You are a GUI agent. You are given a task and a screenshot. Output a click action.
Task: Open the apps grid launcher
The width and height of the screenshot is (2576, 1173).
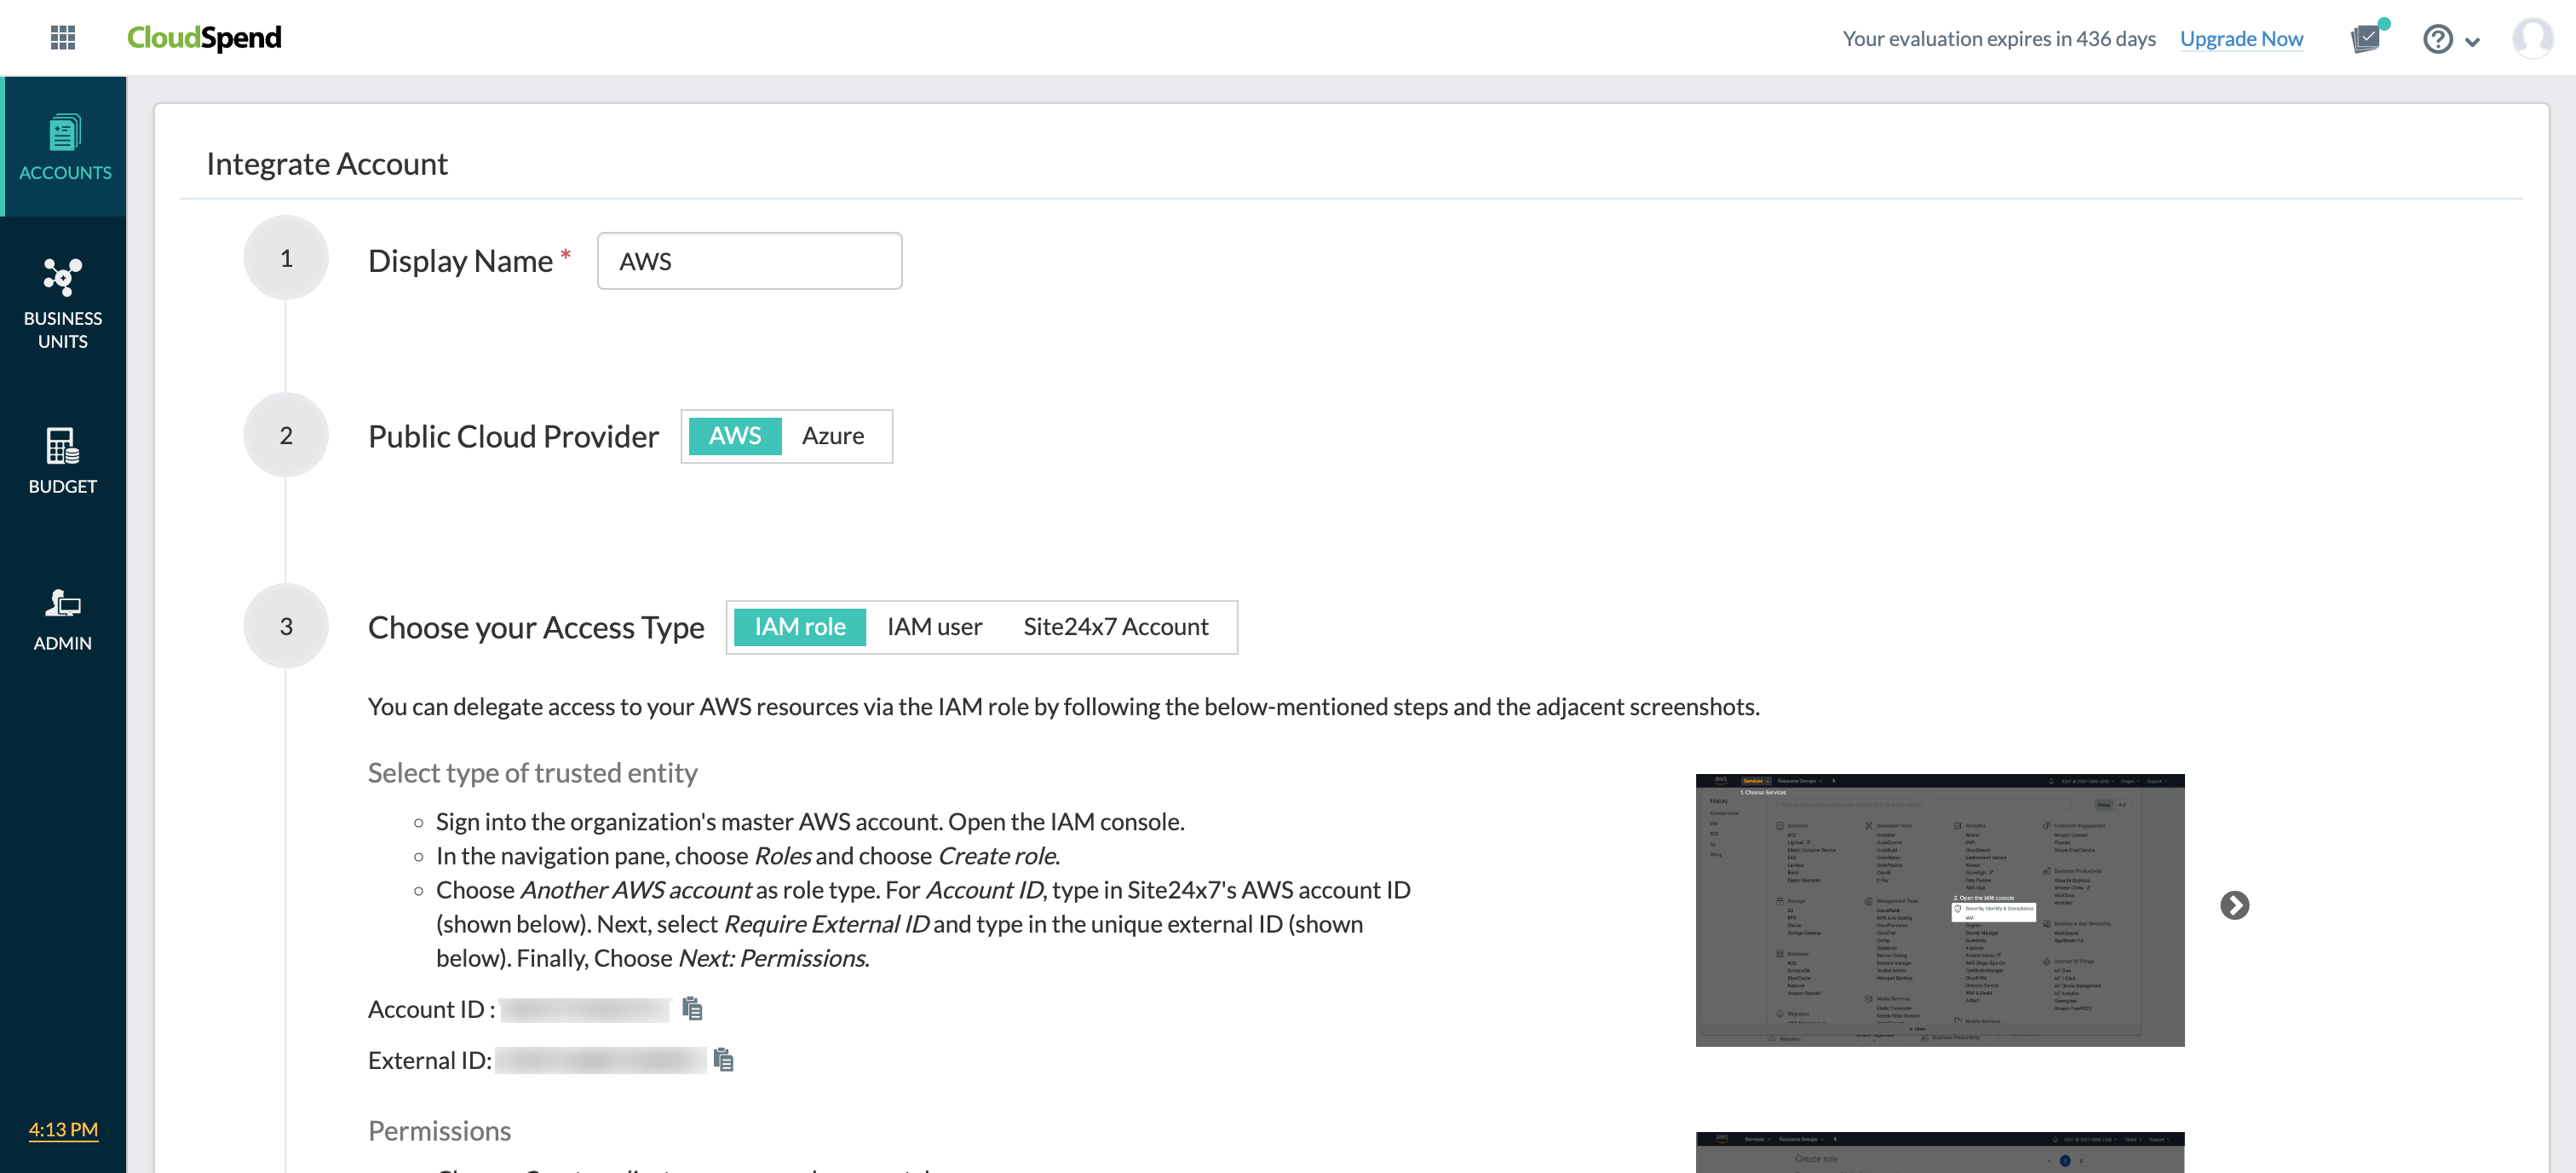tap(62, 38)
